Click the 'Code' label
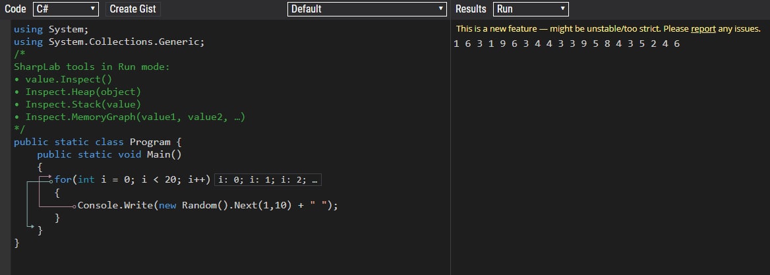 [x=15, y=9]
